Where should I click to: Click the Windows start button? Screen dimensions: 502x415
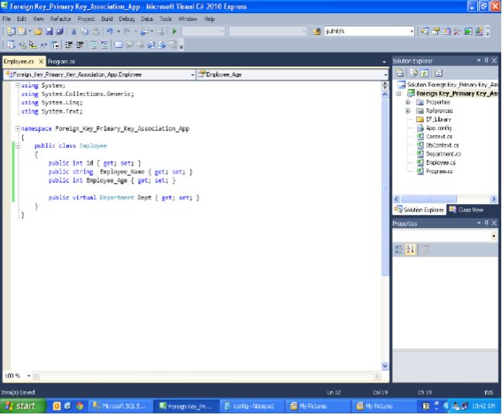pyautogui.click(x=22, y=406)
